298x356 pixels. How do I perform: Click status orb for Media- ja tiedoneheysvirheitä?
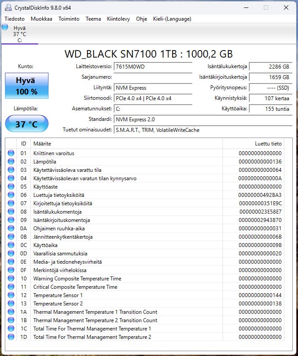(x=11, y=262)
